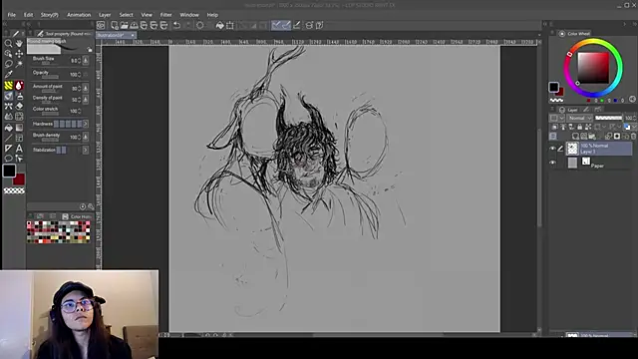Toggle the lock icon on brush preview
Image resolution: width=638 pixels, height=359 pixels.
(90, 49)
